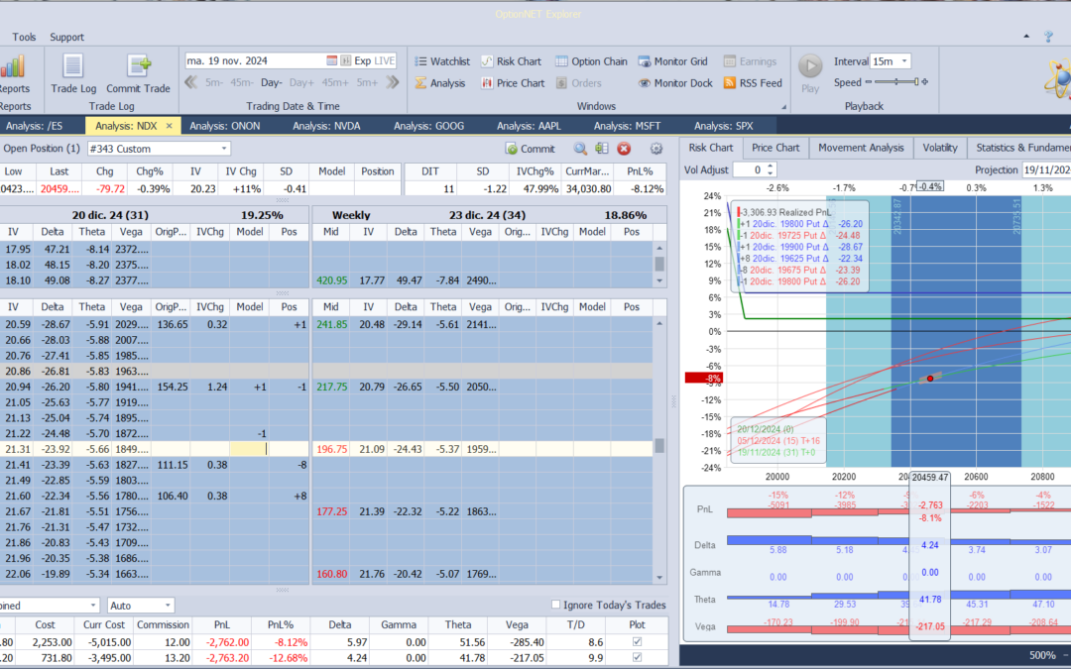Open Risk Chart from ribbon
This screenshot has width=1071, height=669.
point(511,61)
